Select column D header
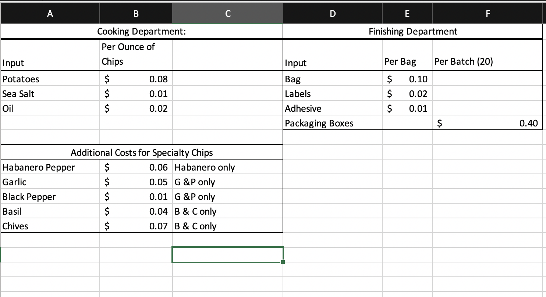Screen dimensions: 546x297 click(x=333, y=14)
